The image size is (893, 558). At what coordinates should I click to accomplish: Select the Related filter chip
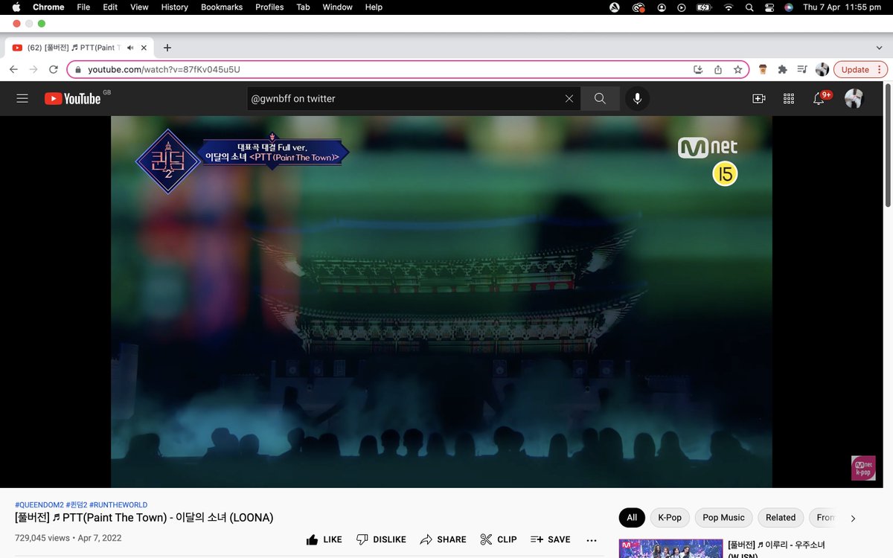[x=781, y=518]
